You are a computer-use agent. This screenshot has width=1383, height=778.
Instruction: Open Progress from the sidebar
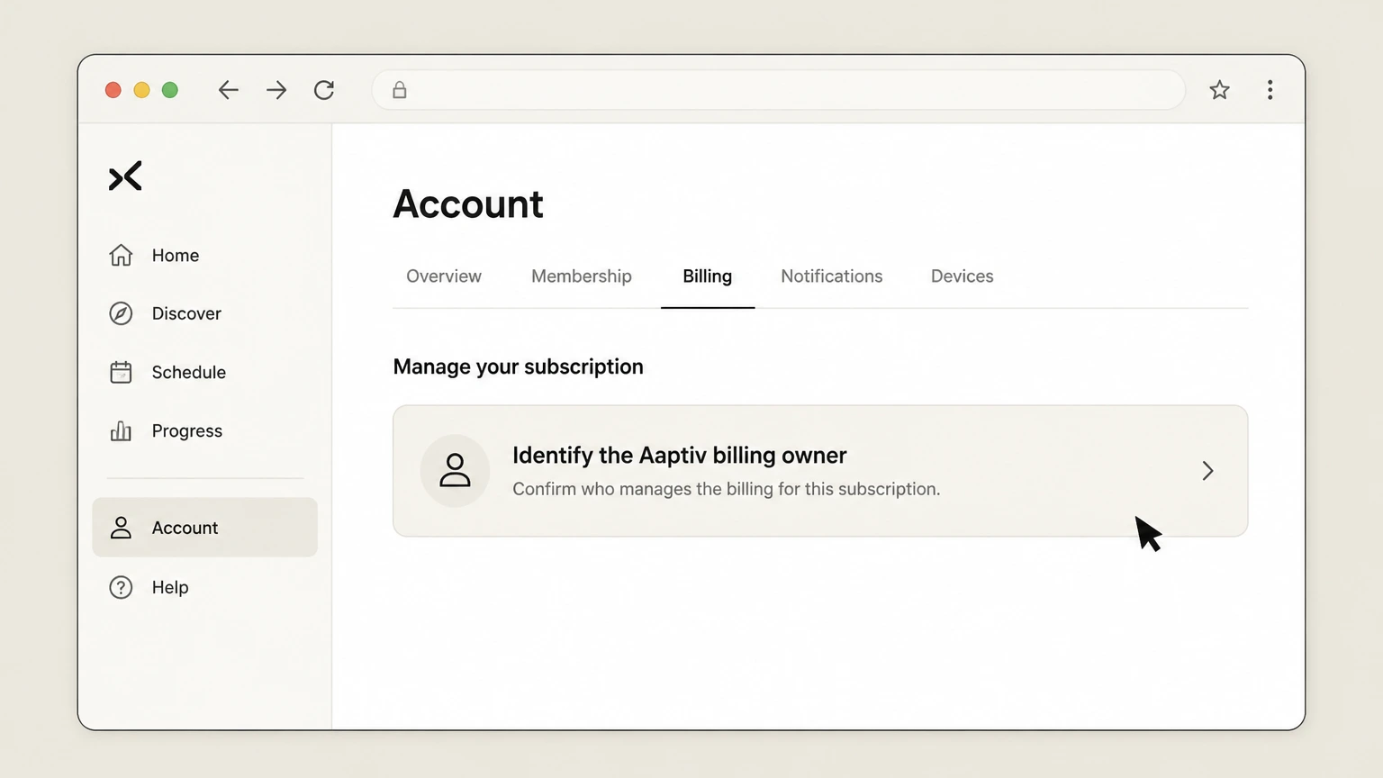point(187,431)
